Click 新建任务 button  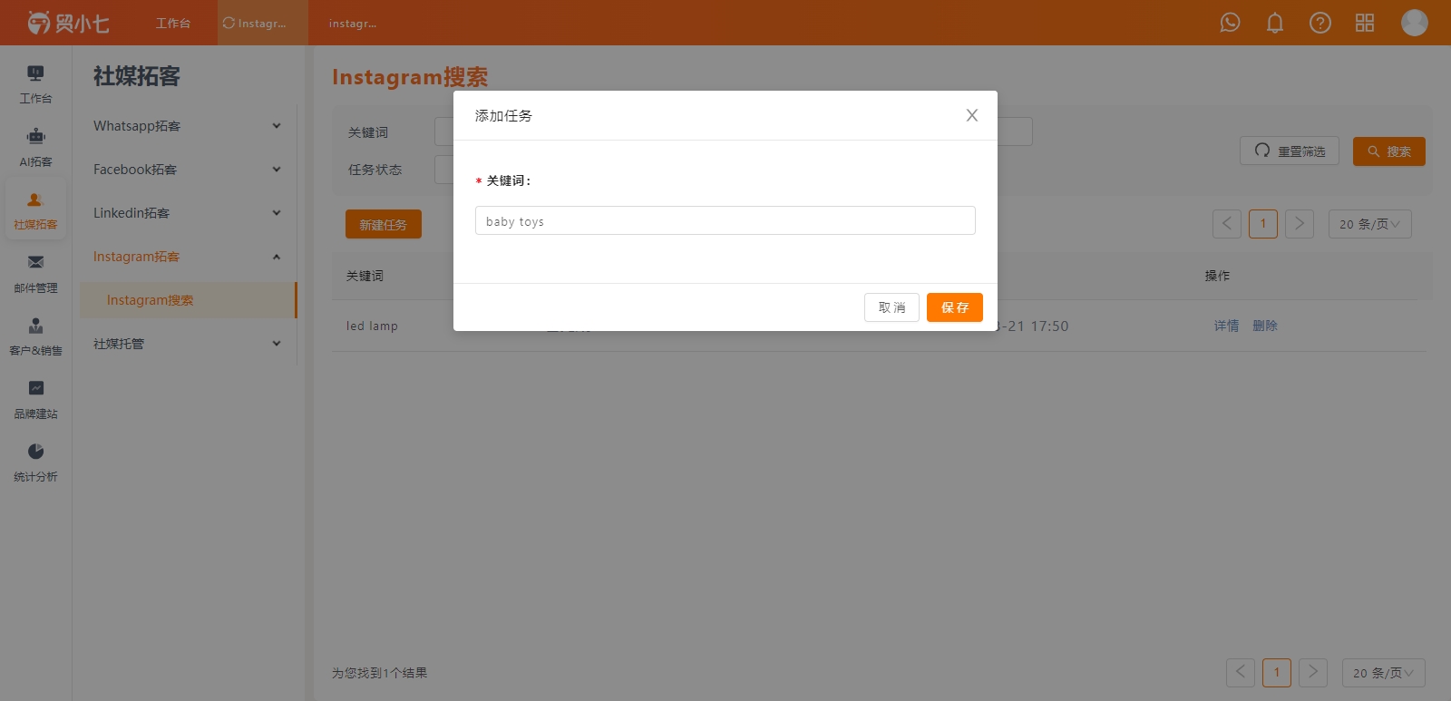pos(384,224)
